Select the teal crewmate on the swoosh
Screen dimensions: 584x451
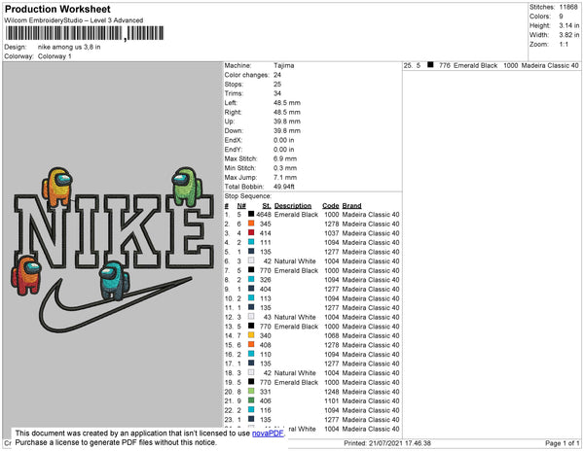(114, 281)
